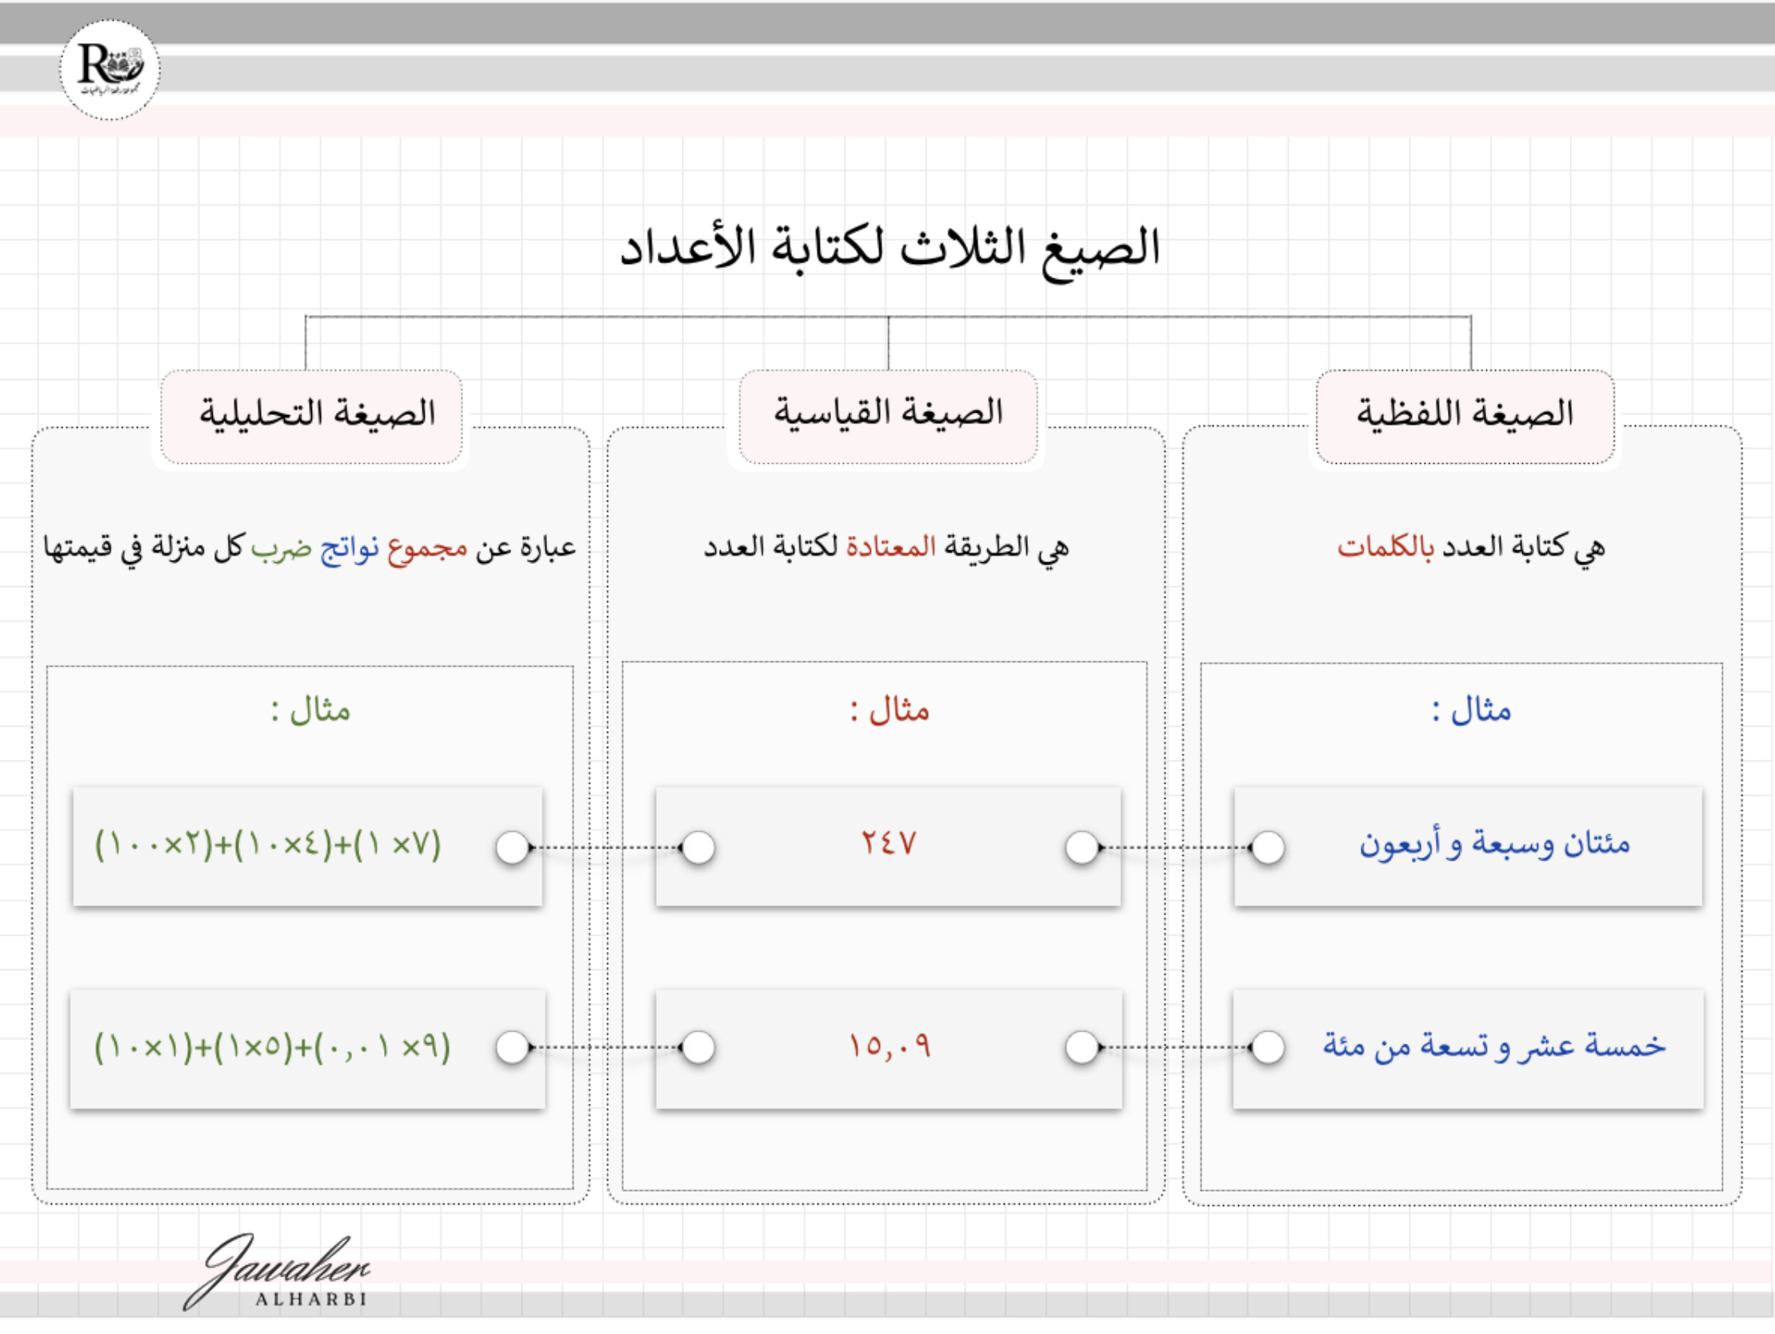Viewport: 1775px width, 1334px height.
Task: Select the الصيغة التحليلية header box
Action: (x=311, y=416)
